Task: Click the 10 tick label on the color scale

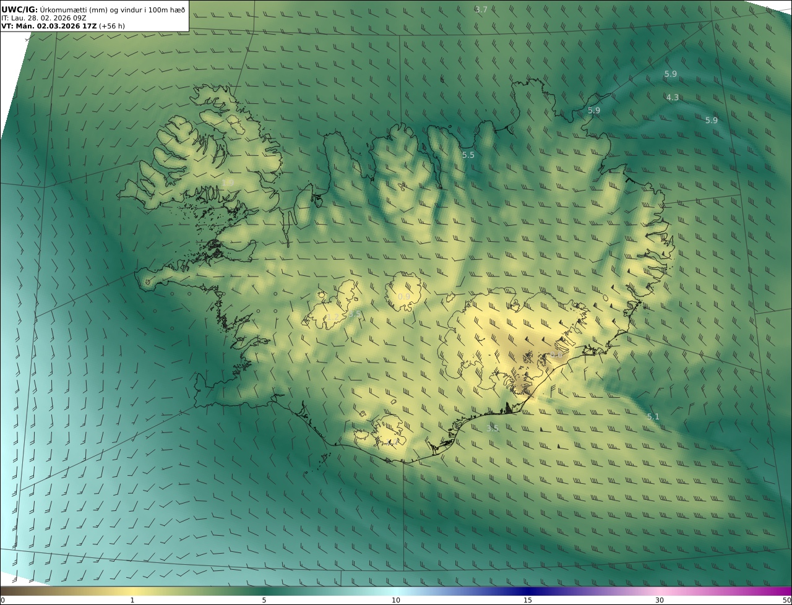Action: point(396,600)
